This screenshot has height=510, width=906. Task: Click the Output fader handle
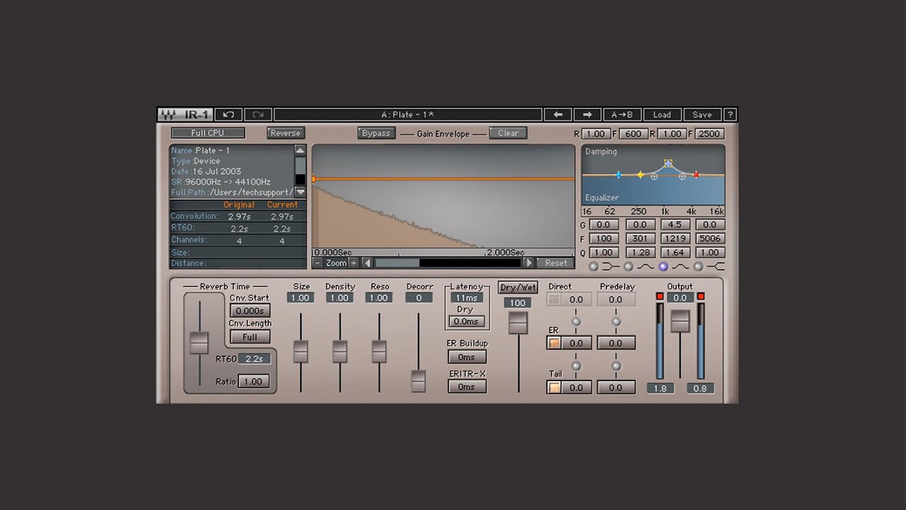680,321
